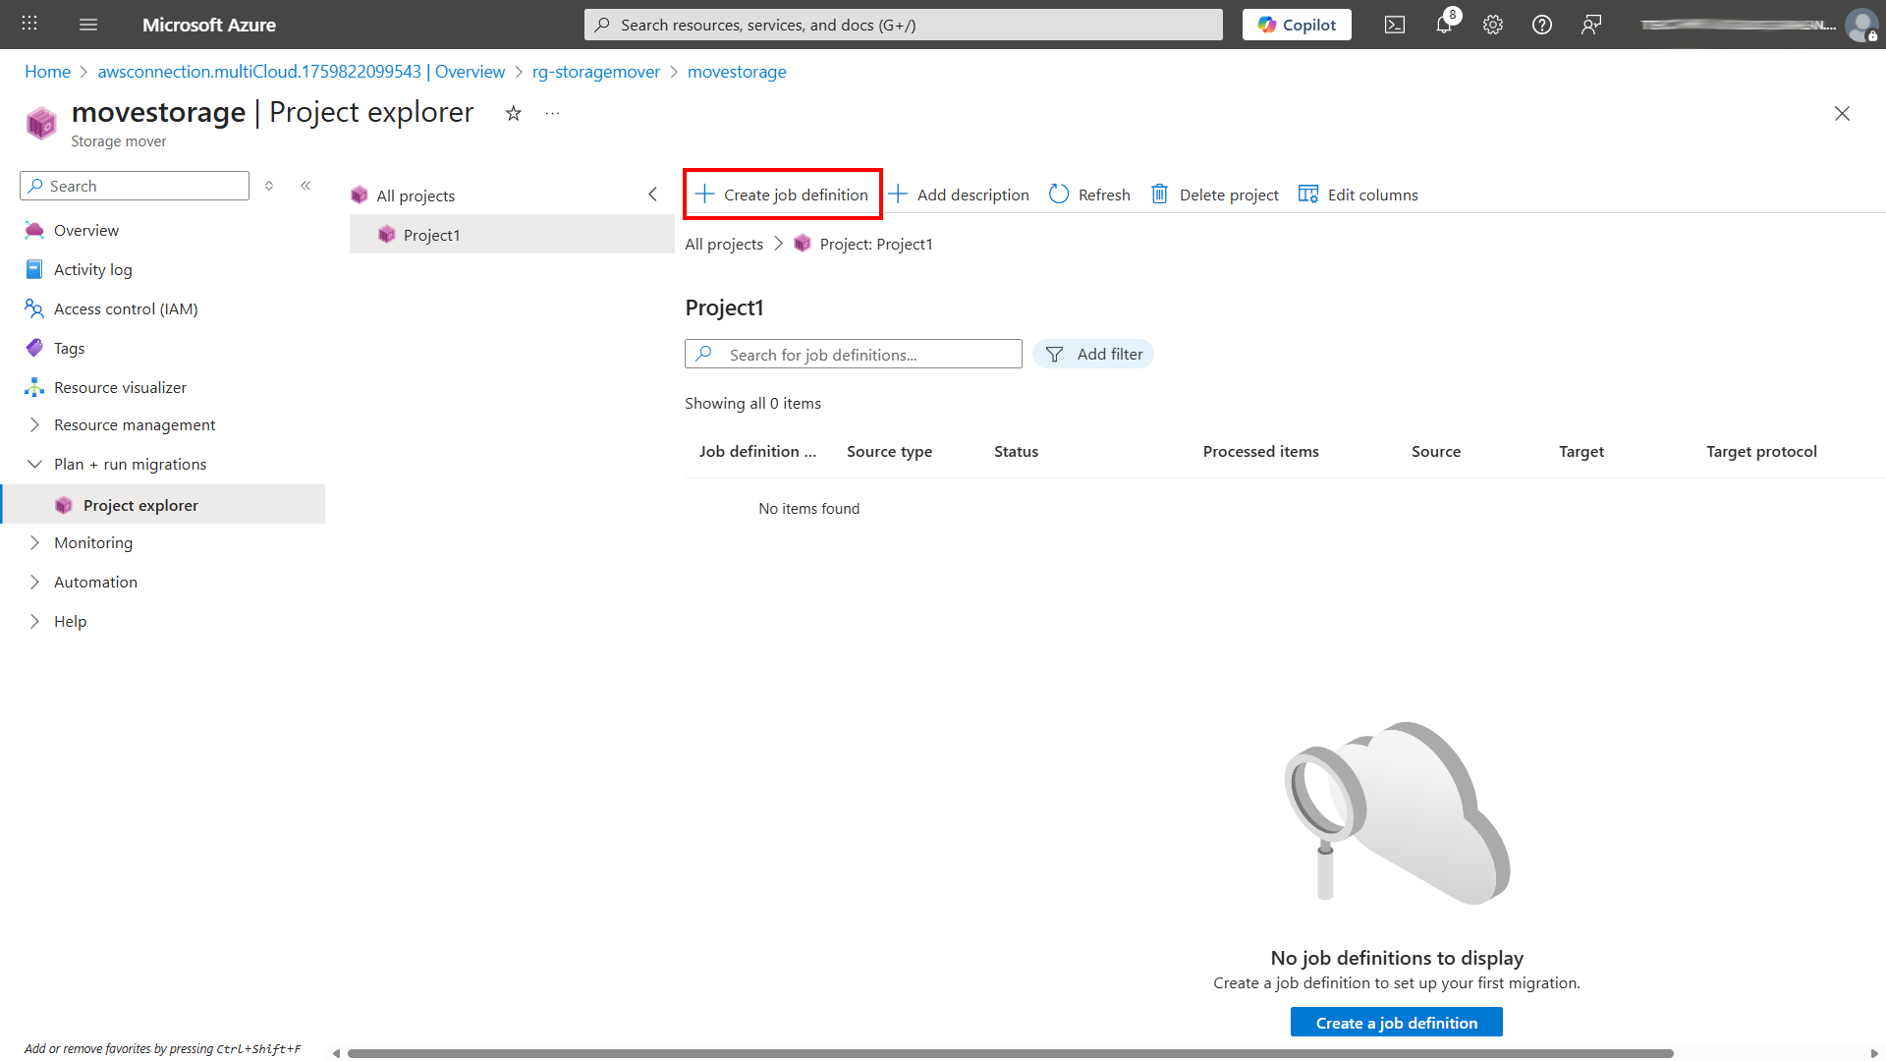Open Edit columns
The image size is (1886, 1061).
click(1358, 195)
